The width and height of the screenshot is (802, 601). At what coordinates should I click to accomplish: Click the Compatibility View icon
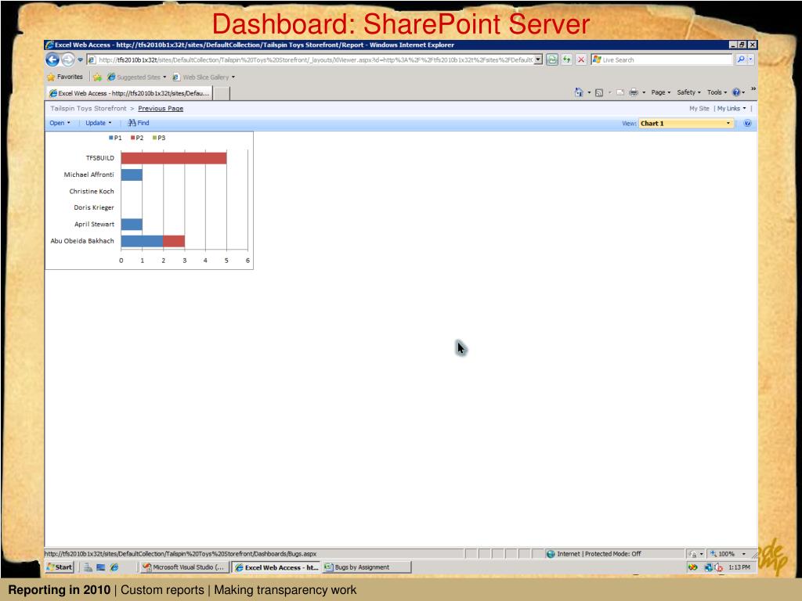point(552,59)
